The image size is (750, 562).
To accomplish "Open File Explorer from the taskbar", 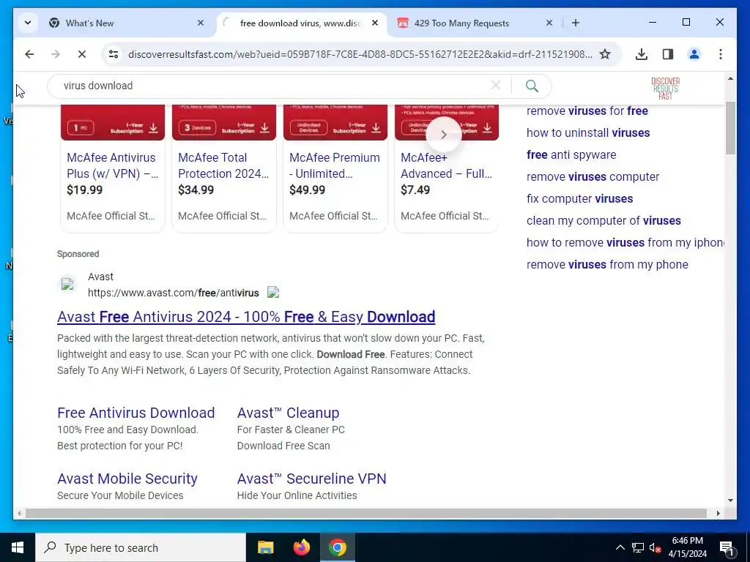I will click(265, 547).
